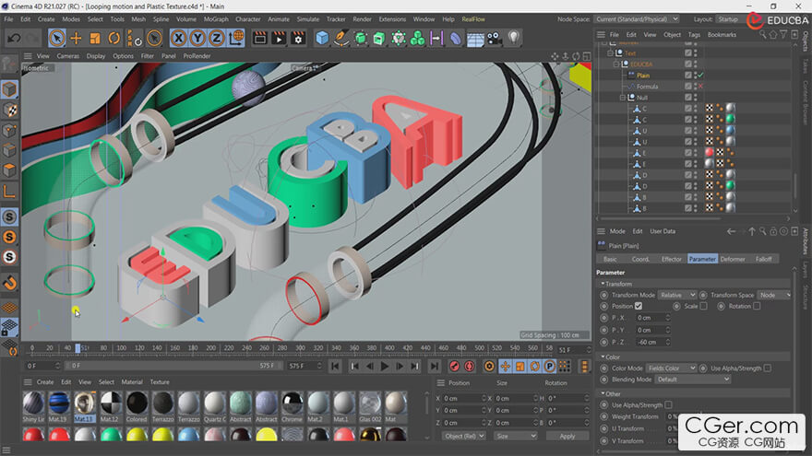Select the Chrome material thumbnail

293,403
